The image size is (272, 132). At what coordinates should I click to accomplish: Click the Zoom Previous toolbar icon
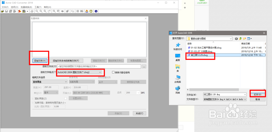click(x=49, y=11)
